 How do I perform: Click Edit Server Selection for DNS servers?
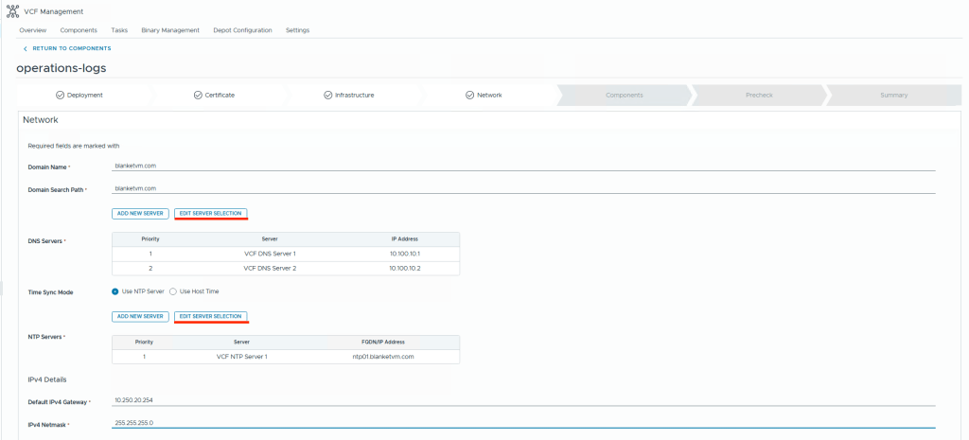(210, 213)
